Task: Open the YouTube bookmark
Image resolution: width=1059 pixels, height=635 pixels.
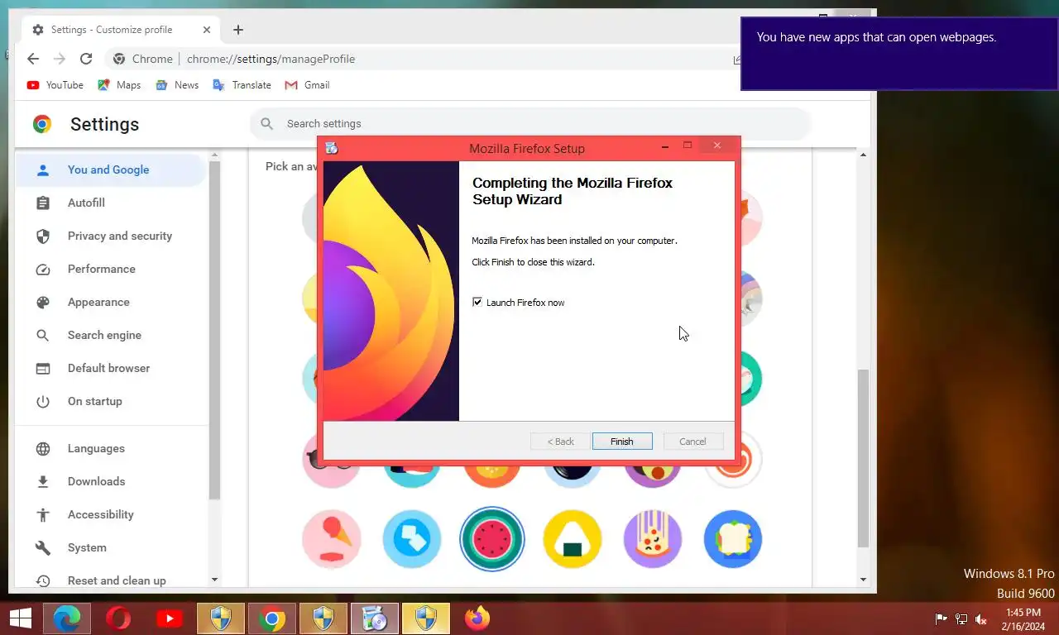Action: coord(55,85)
